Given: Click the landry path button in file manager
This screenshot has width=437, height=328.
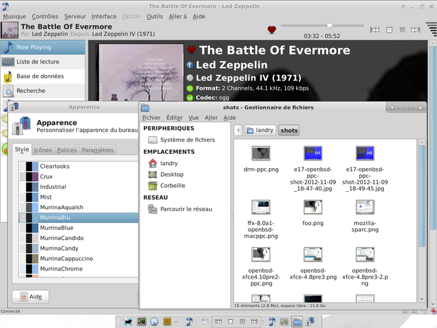Looking at the screenshot, I should click(x=260, y=130).
